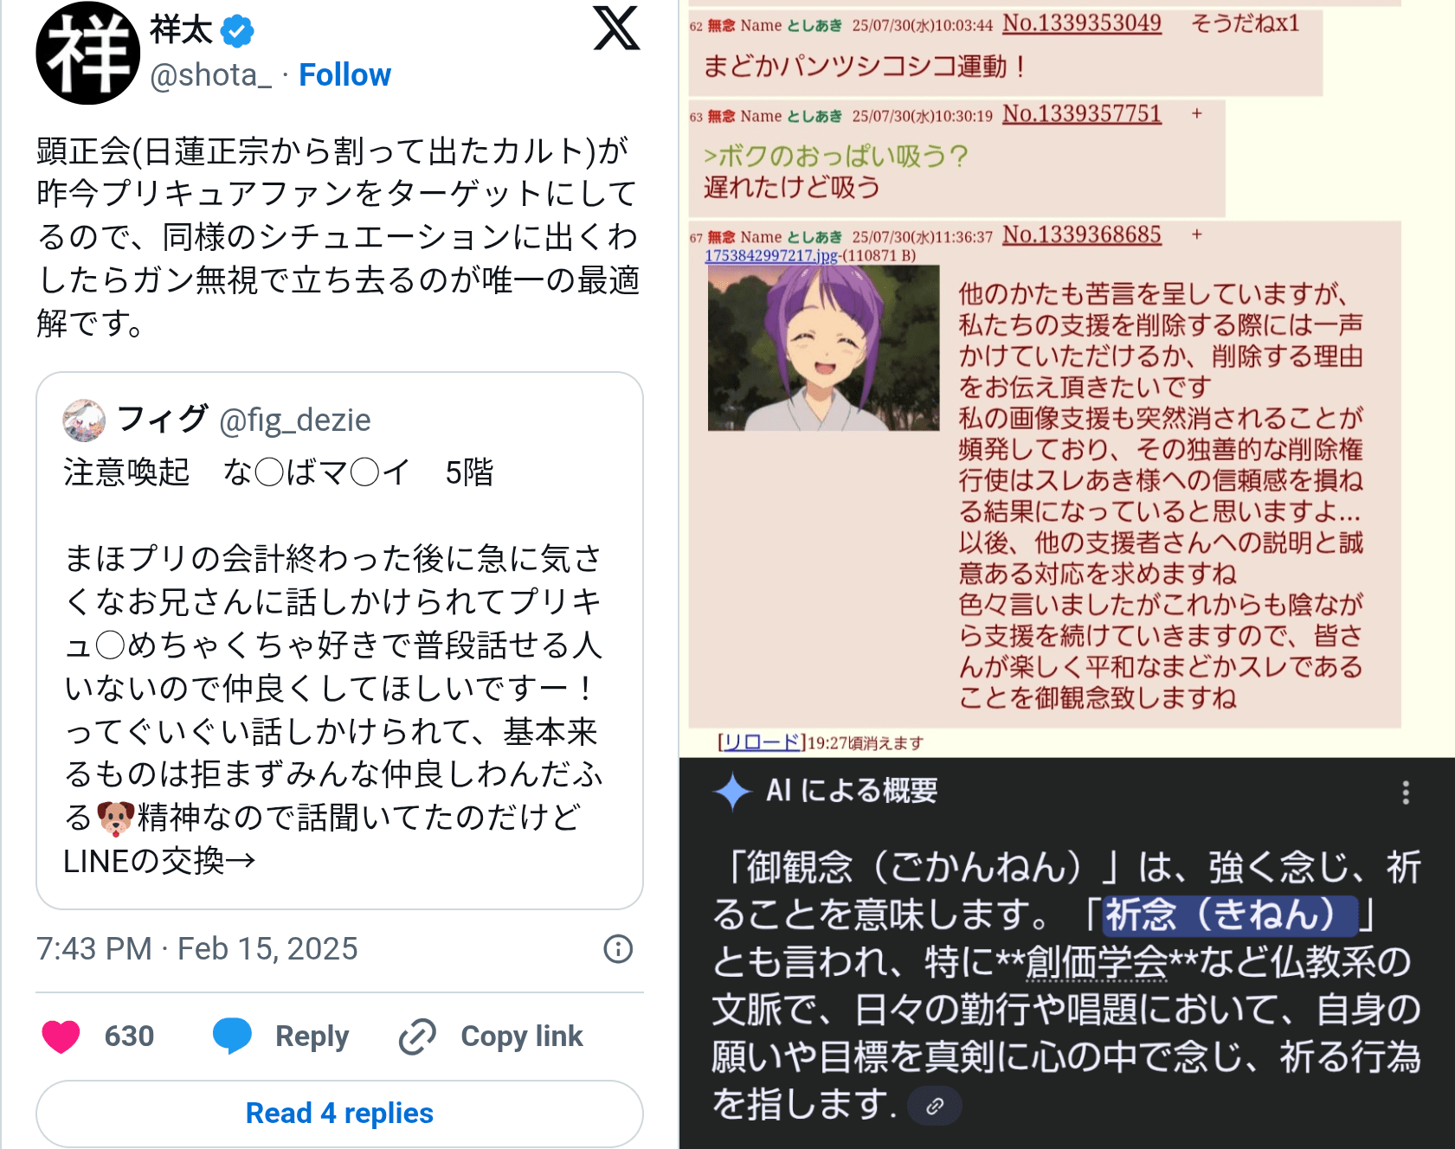The height and width of the screenshot is (1149, 1455).
Task: Open 祥太's round profile avatar
Action: pos(87,53)
